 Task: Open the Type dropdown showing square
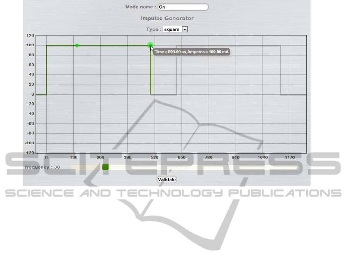tap(172, 29)
